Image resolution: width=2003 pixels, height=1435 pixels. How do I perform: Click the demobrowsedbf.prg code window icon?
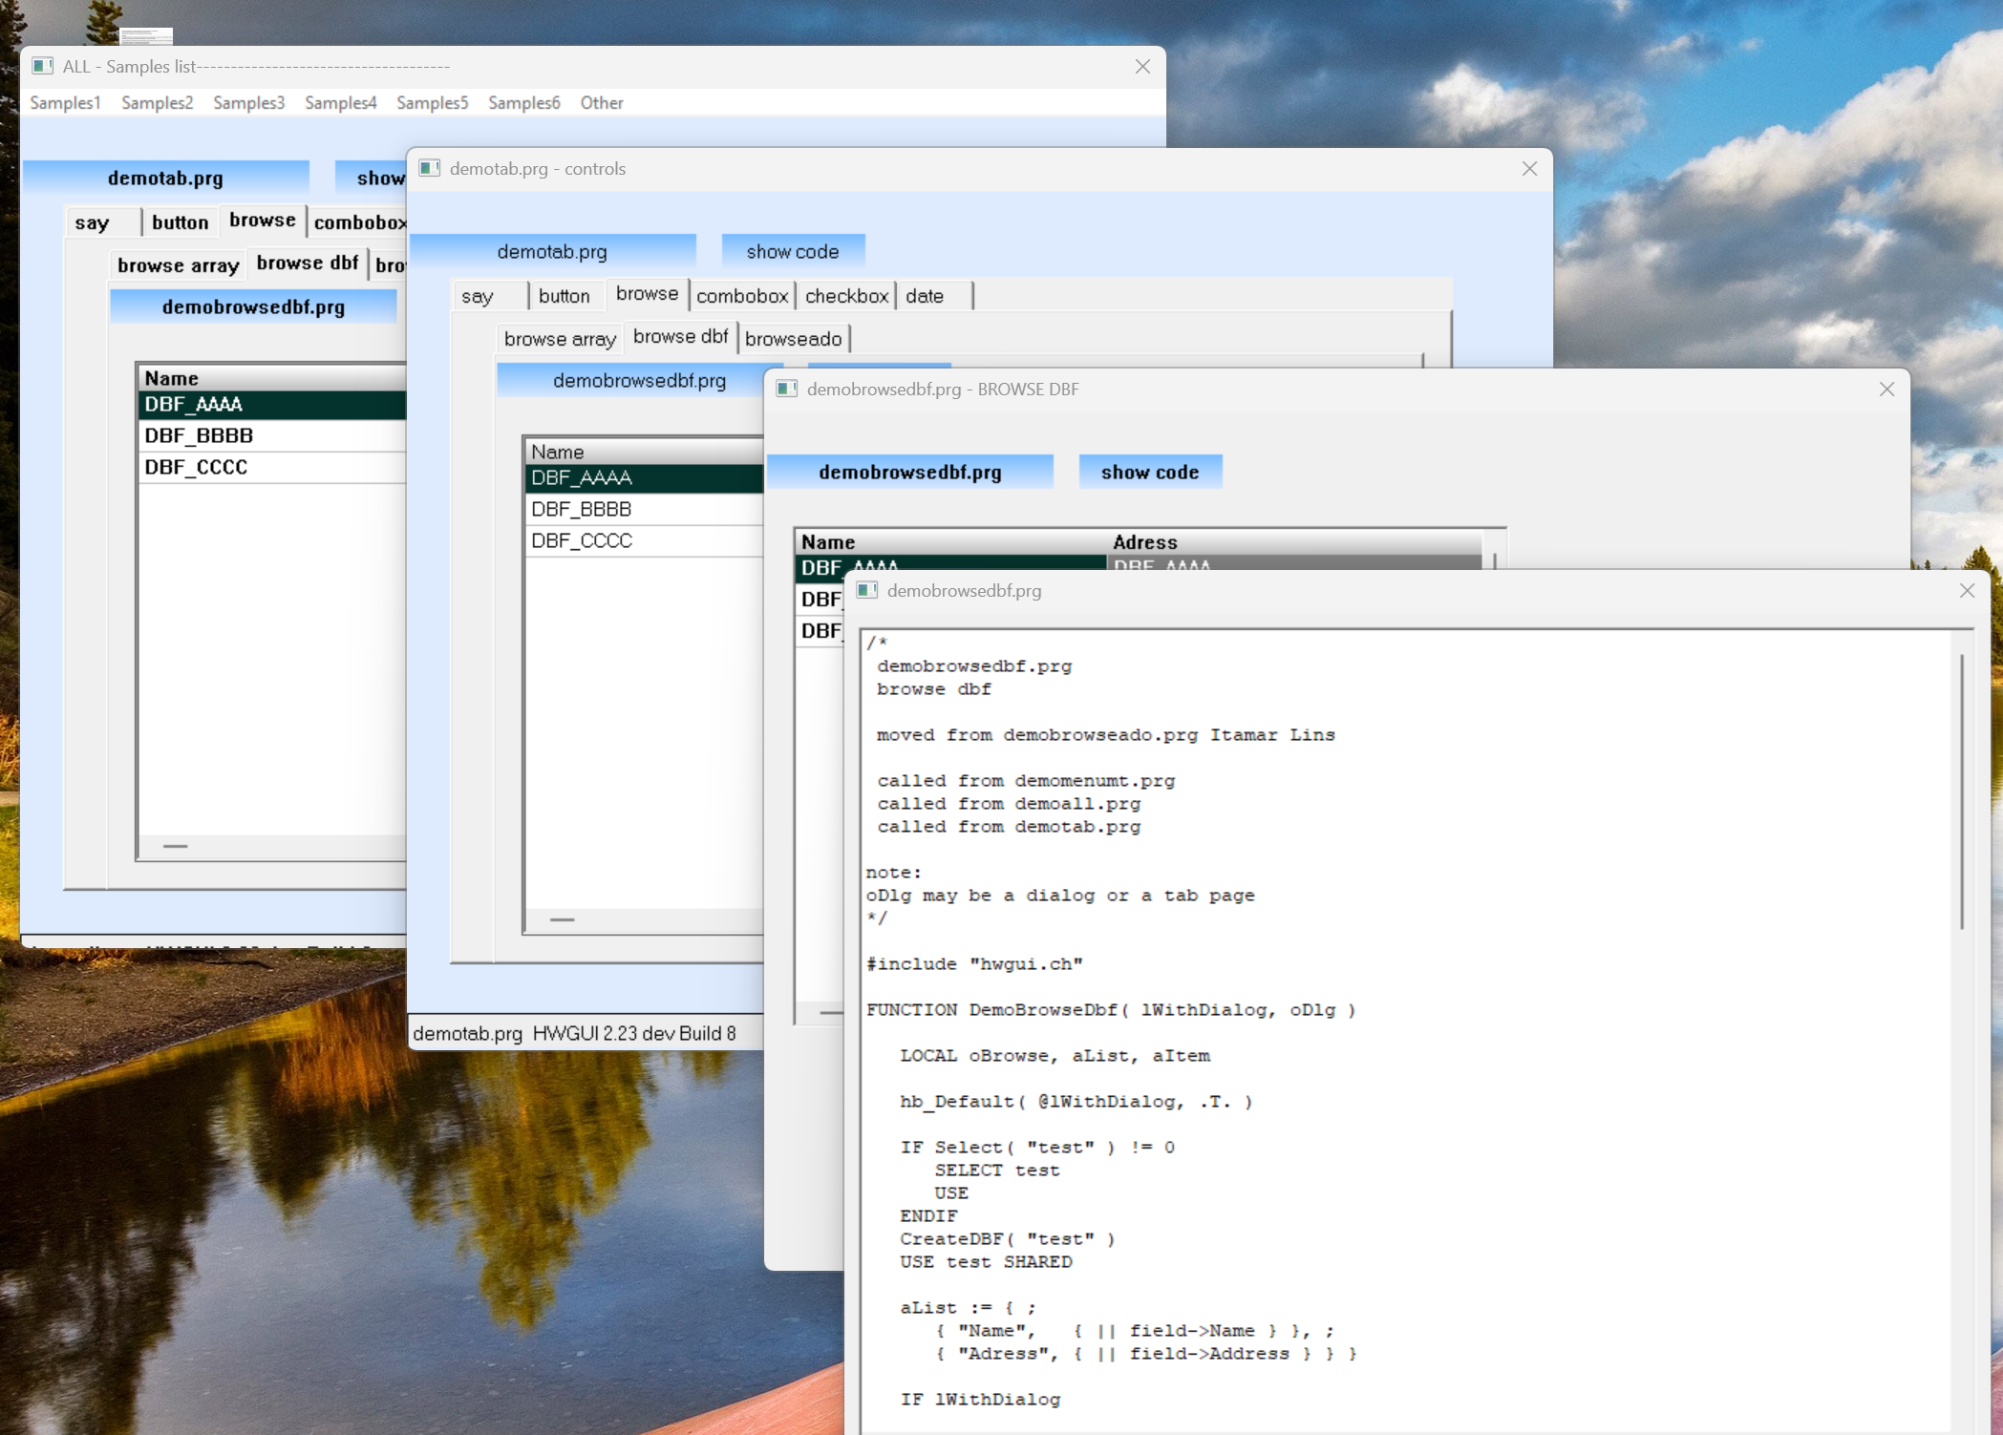(x=867, y=590)
